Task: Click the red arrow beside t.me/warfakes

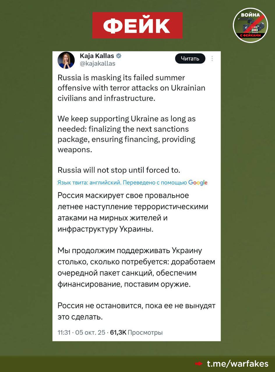Action: [199, 364]
